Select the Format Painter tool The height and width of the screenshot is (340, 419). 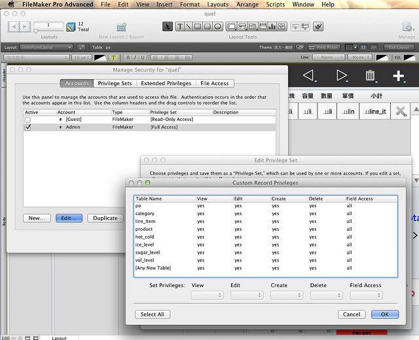[318, 26]
